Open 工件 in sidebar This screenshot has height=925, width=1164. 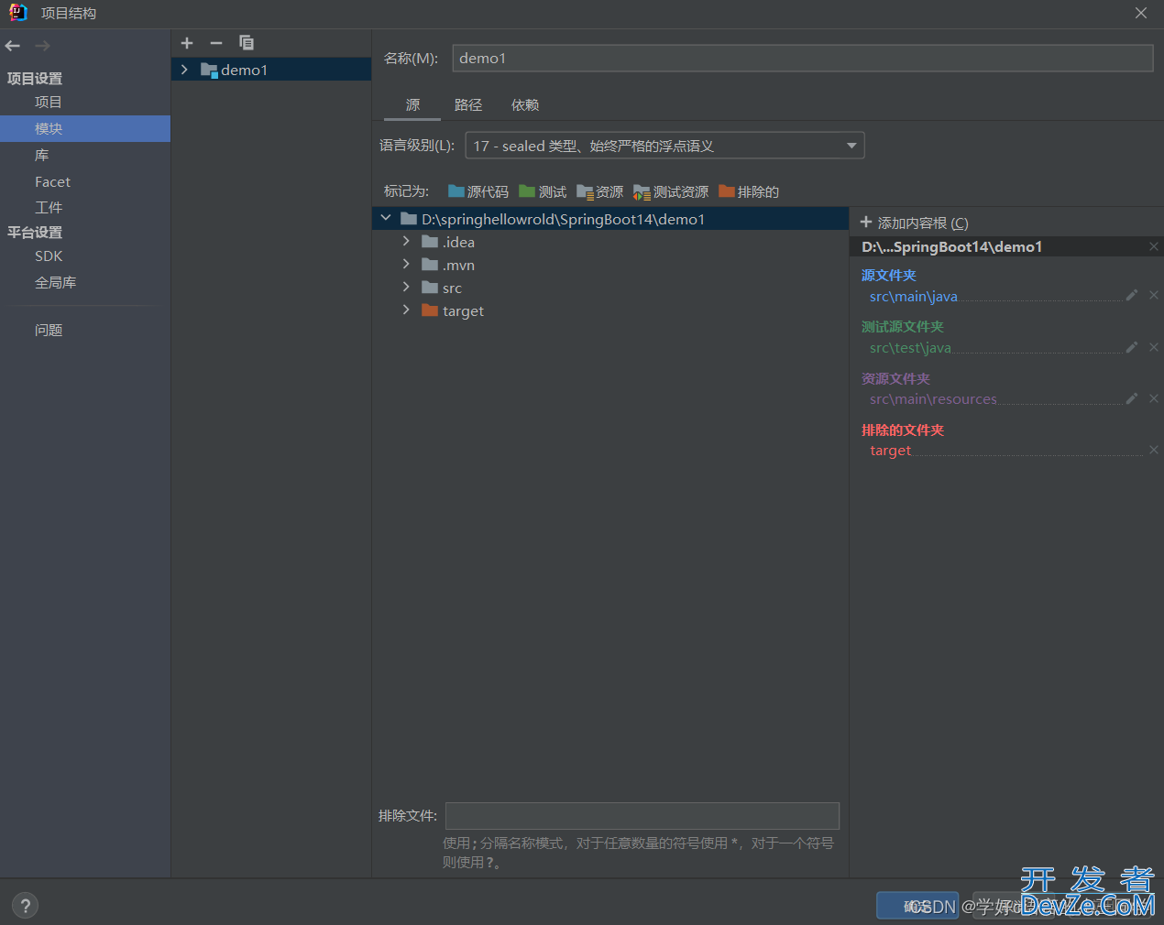click(x=49, y=208)
